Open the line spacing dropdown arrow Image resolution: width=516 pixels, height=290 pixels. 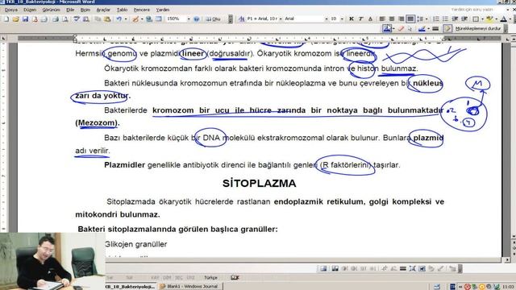click(x=427, y=19)
